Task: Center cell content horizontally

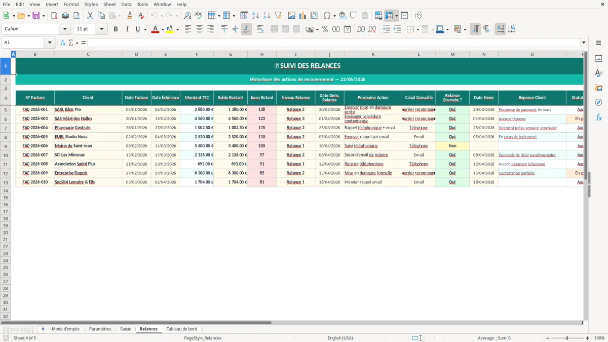Action: coord(199,29)
